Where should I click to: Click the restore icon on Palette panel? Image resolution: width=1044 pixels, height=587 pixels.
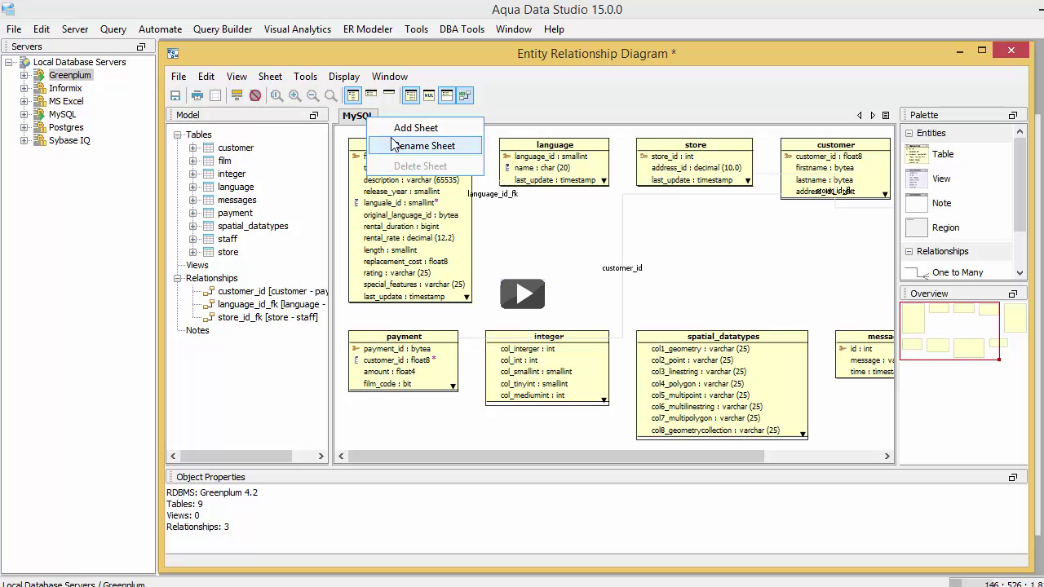point(1013,116)
